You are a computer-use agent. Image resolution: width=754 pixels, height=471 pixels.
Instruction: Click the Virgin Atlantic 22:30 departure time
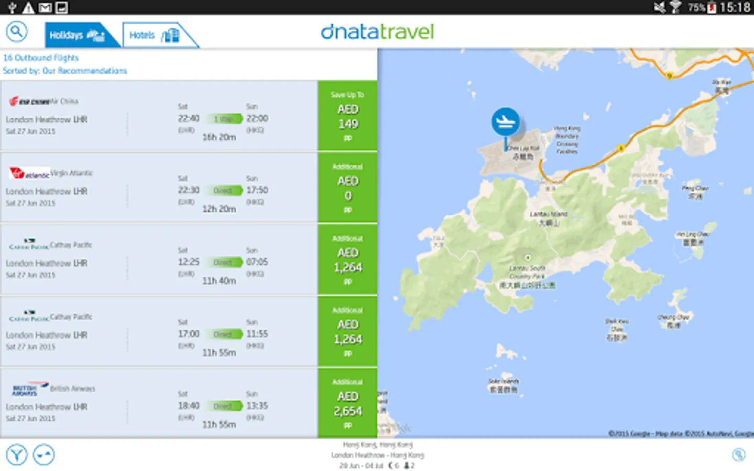point(188,190)
